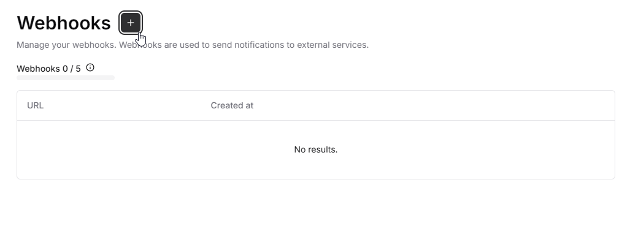This screenshot has width=630, height=226.
Task: Sort by the URL column header
Action: (36, 105)
